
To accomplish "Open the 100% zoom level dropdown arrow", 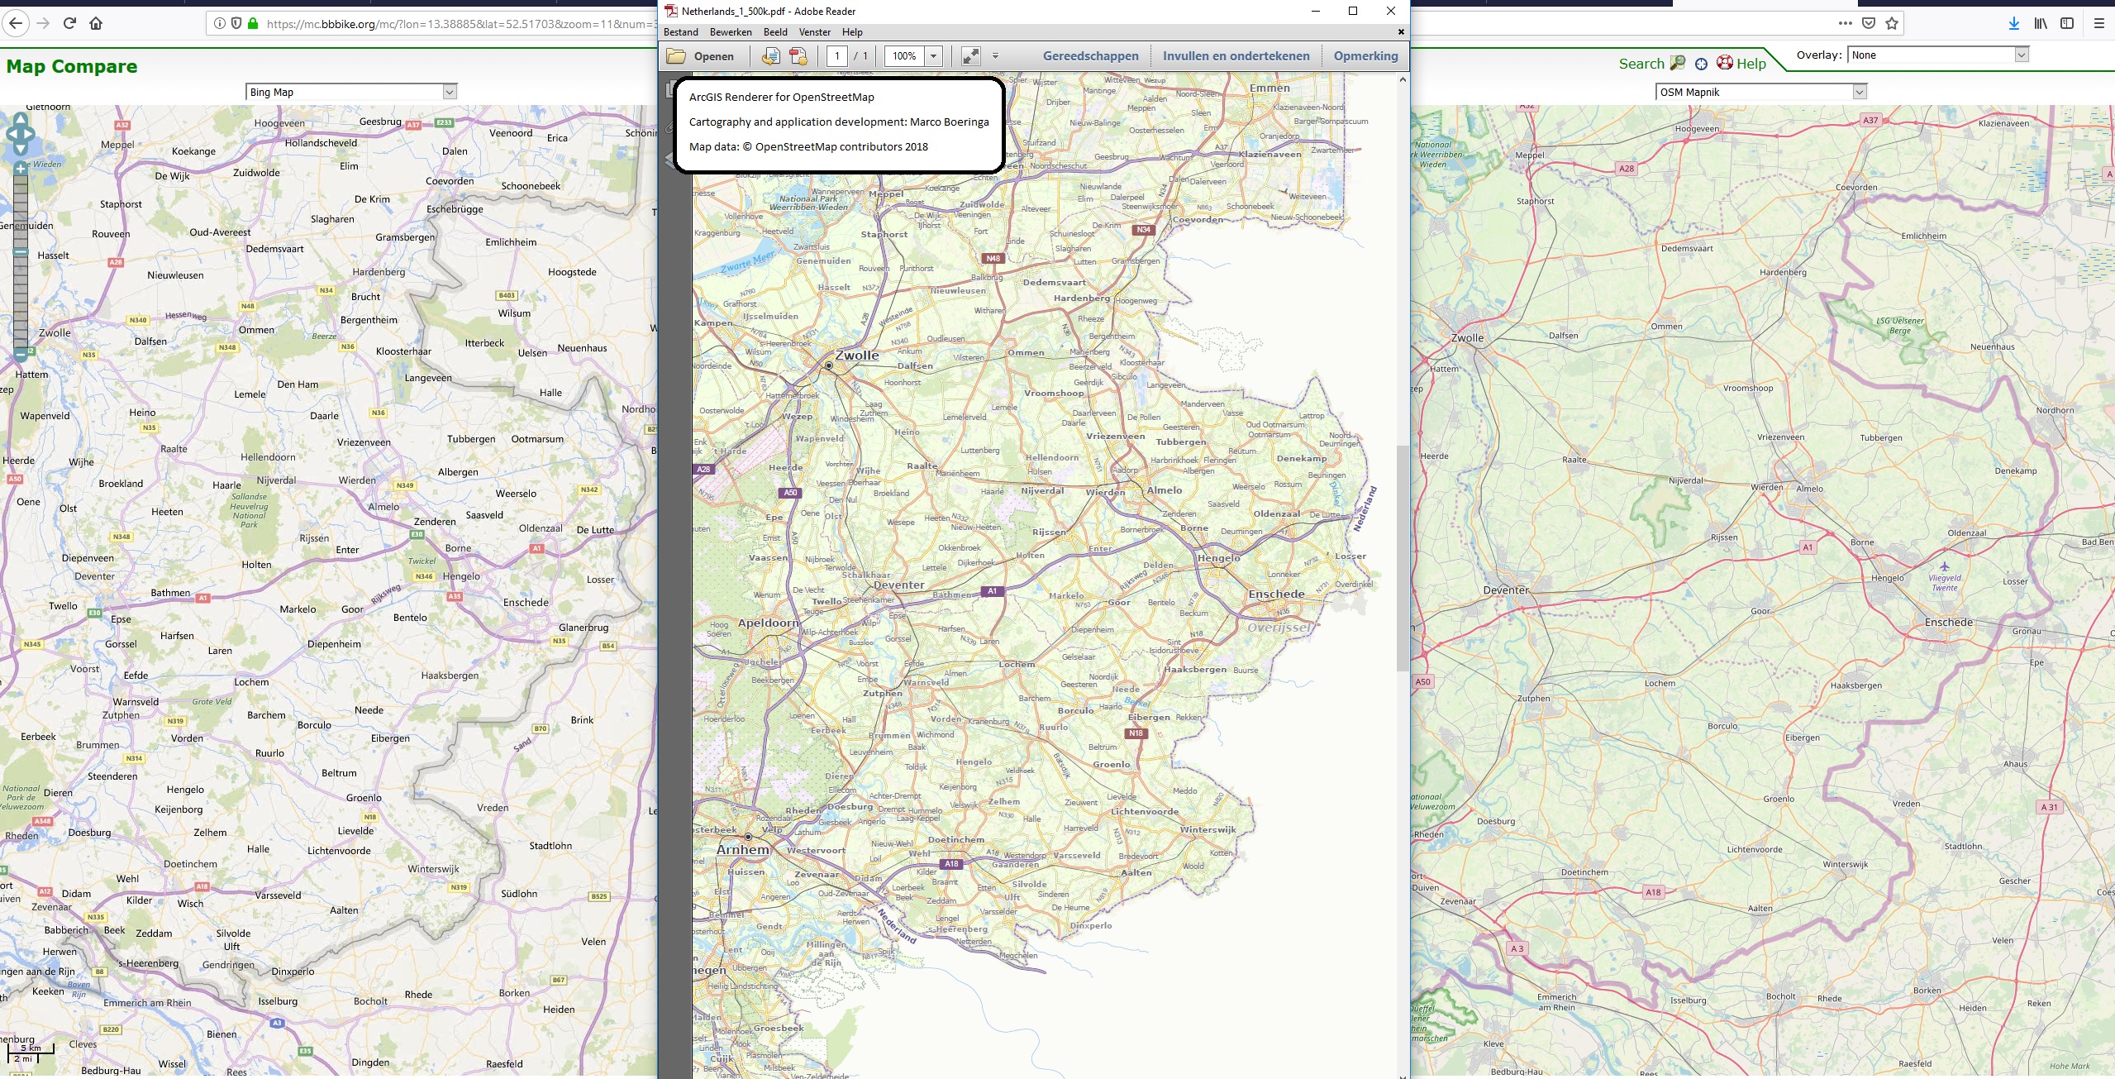I will coord(934,56).
